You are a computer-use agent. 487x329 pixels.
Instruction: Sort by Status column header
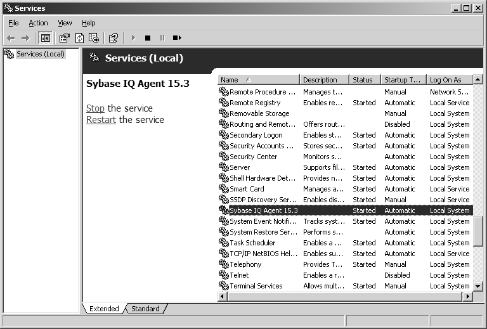365,80
